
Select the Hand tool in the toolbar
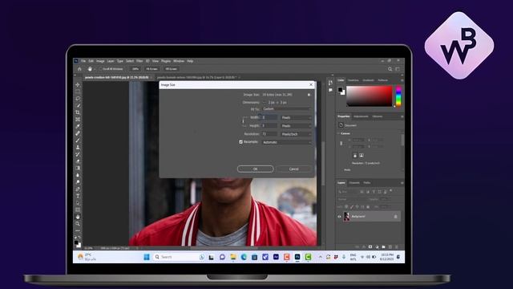[78, 217]
